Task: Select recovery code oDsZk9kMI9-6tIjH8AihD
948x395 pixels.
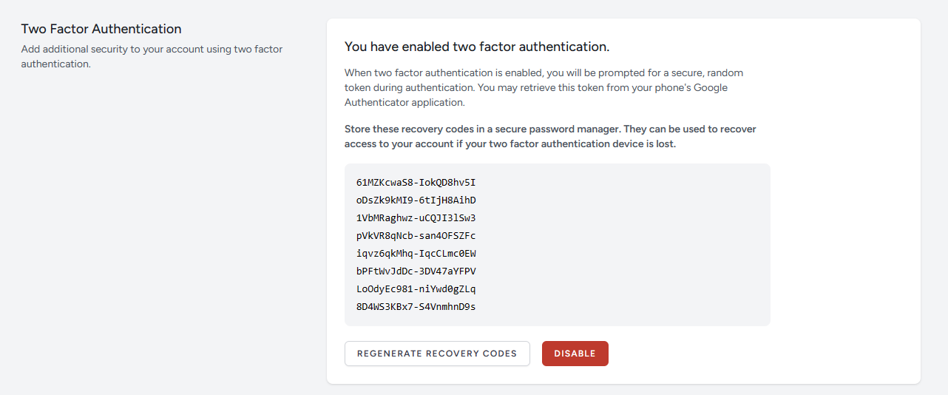Action: 416,200
